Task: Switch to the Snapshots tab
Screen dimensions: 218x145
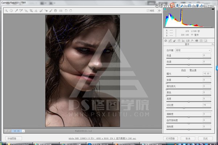Action: tap(206, 40)
